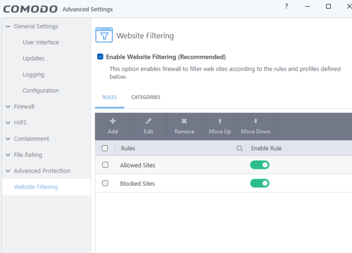The width and height of the screenshot is (352, 253).
Task: Click the Edit pencil icon
Action: tap(148, 121)
